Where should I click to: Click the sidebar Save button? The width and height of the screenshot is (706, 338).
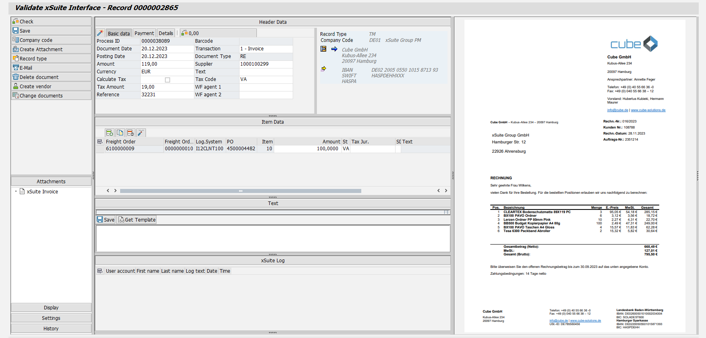click(51, 31)
